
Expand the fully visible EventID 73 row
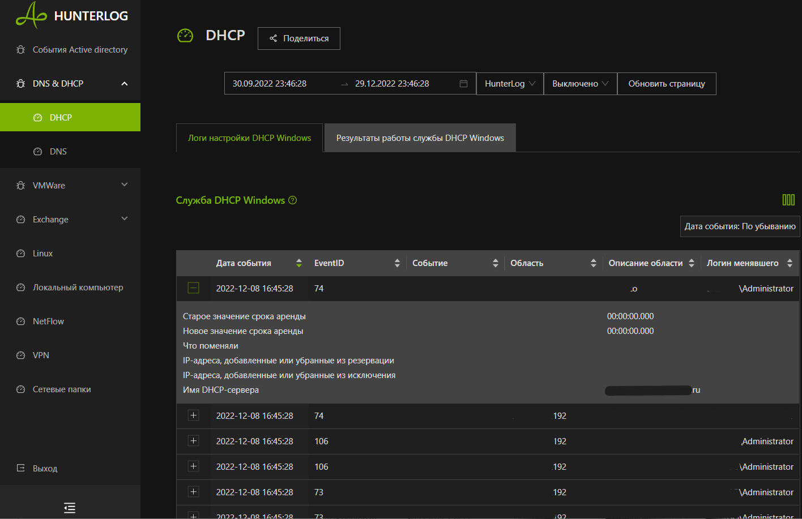(x=193, y=492)
